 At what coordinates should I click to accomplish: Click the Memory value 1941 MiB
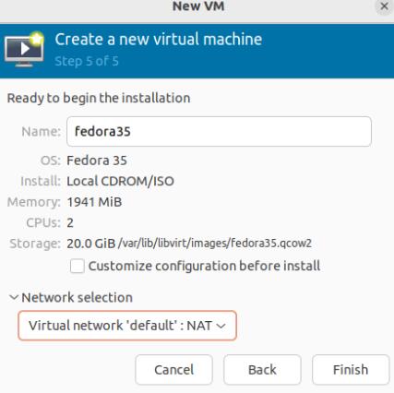click(94, 202)
